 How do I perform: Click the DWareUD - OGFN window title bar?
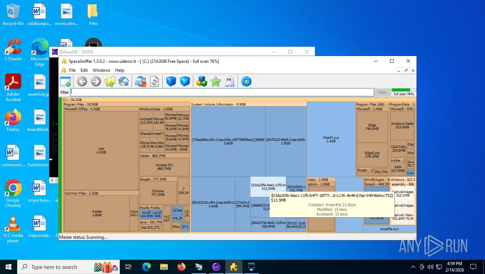(182, 52)
